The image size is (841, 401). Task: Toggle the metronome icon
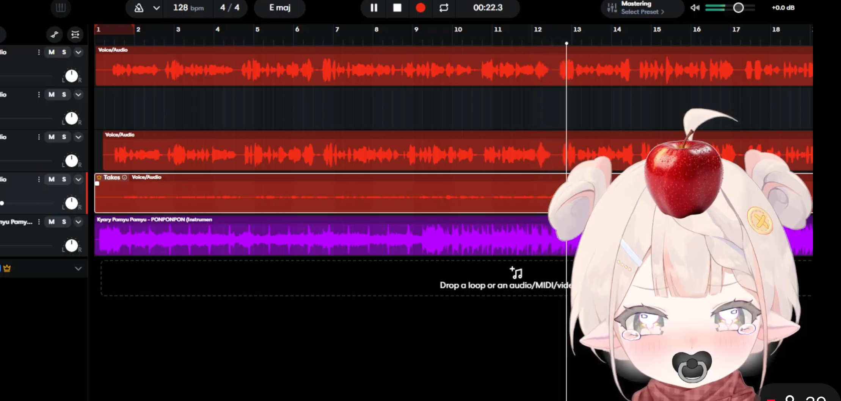pos(139,8)
